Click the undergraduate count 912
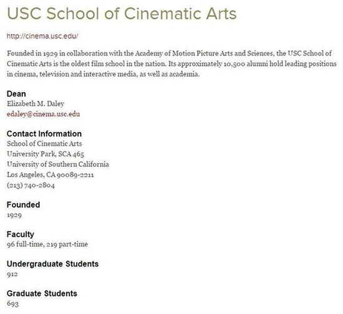Image resolution: width=343 pixels, height=314 pixels. click(12, 274)
